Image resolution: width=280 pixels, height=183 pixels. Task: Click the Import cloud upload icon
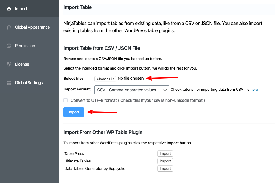tap(9, 9)
